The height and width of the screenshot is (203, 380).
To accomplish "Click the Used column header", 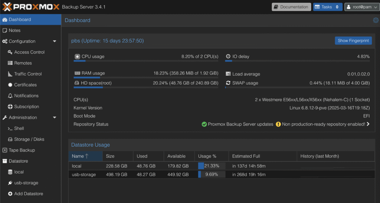I will tap(148, 156).
